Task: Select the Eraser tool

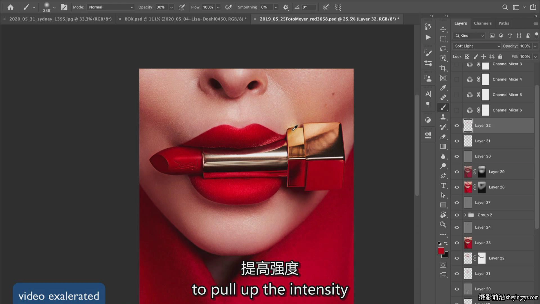Action: (x=443, y=137)
